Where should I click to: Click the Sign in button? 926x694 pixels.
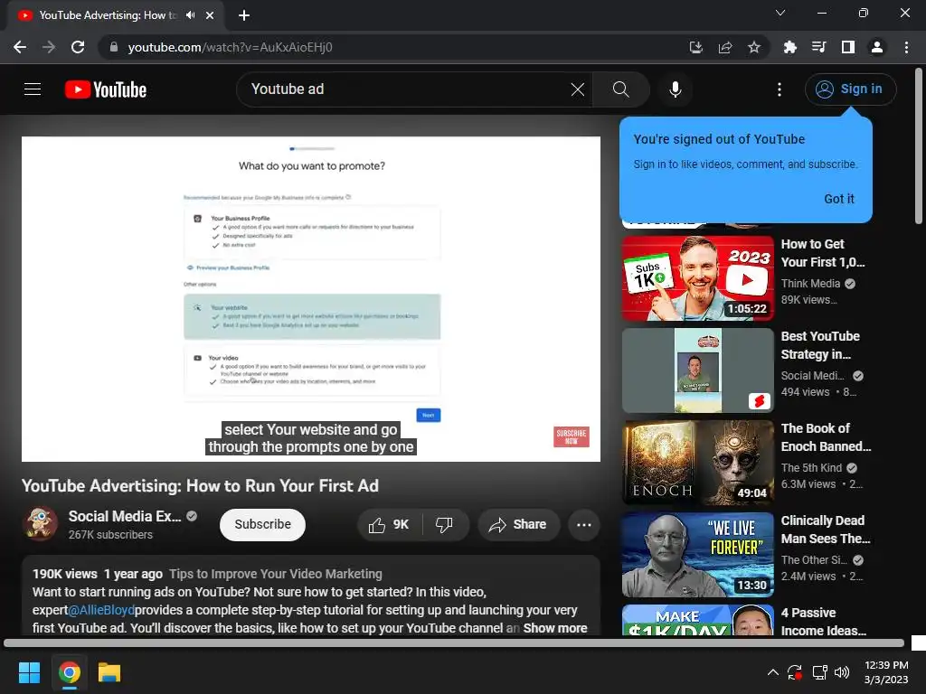click(850, 89)
